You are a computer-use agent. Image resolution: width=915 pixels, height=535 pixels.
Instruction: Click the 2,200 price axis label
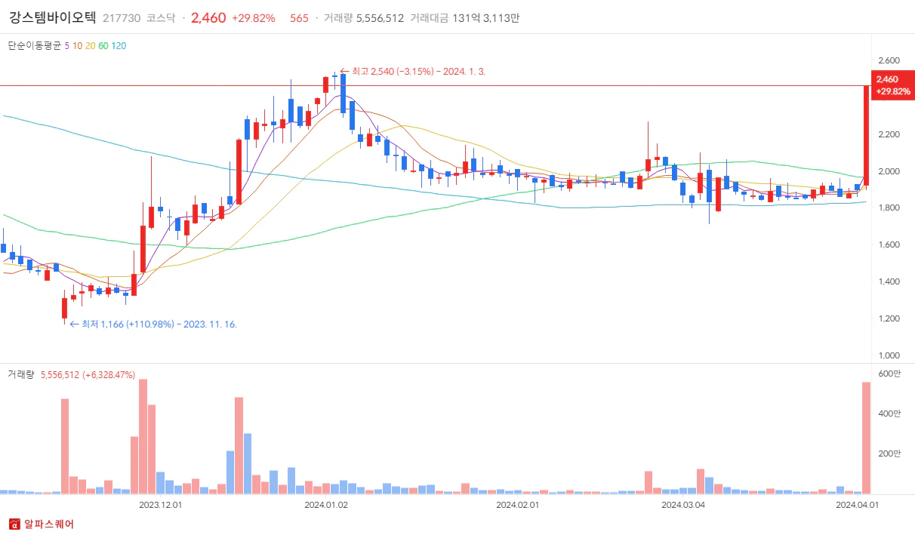(x=889, y=134)
